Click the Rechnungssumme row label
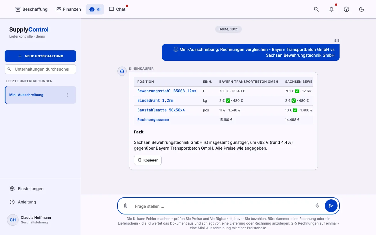 (x=153, y=120)
